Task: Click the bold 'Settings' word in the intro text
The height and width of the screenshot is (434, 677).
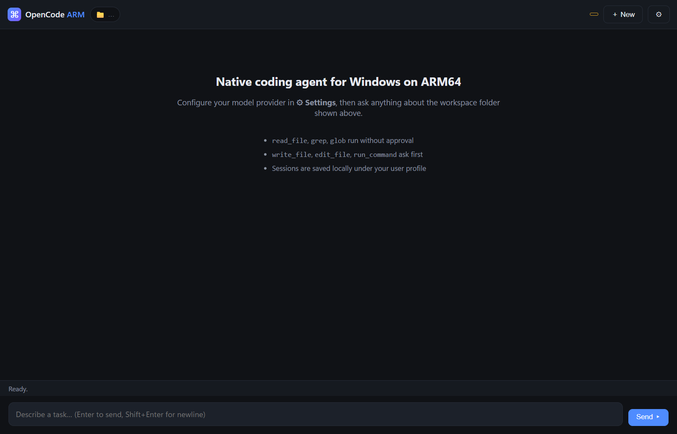Action: pos(320,103)
